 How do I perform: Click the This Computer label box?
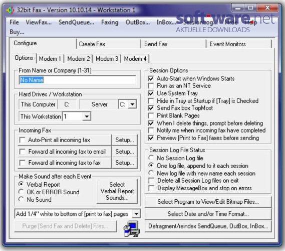(38, 104)
